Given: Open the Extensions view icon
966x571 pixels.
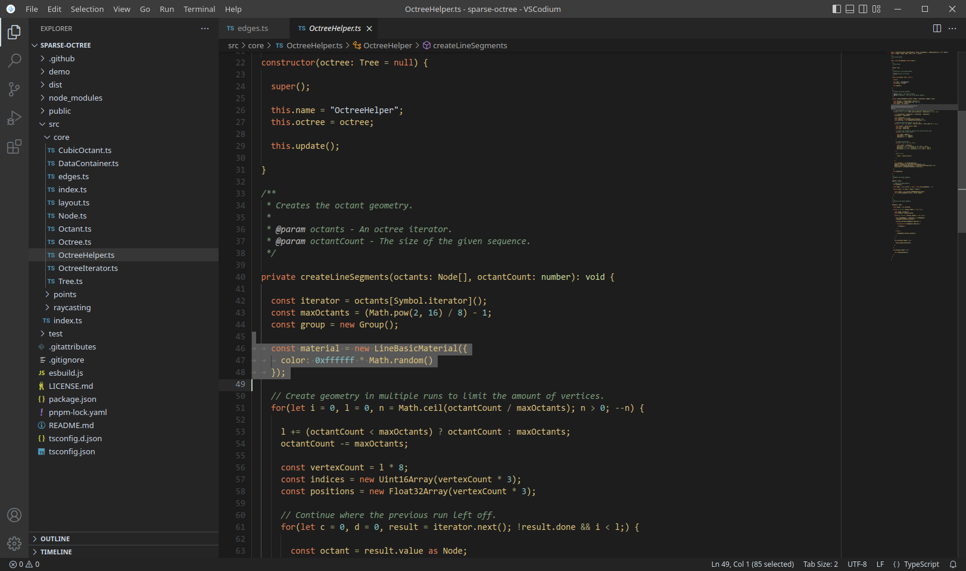Looking at the screenshot, I should click(14, 146).
